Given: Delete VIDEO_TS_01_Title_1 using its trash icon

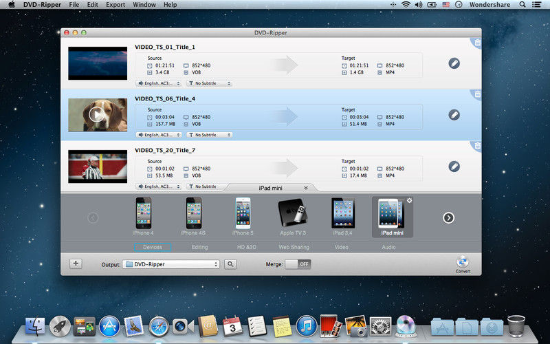Looking at the screenshot, I should point(477,43).
